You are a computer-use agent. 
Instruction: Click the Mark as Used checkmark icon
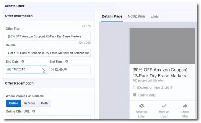coord(164,106)
